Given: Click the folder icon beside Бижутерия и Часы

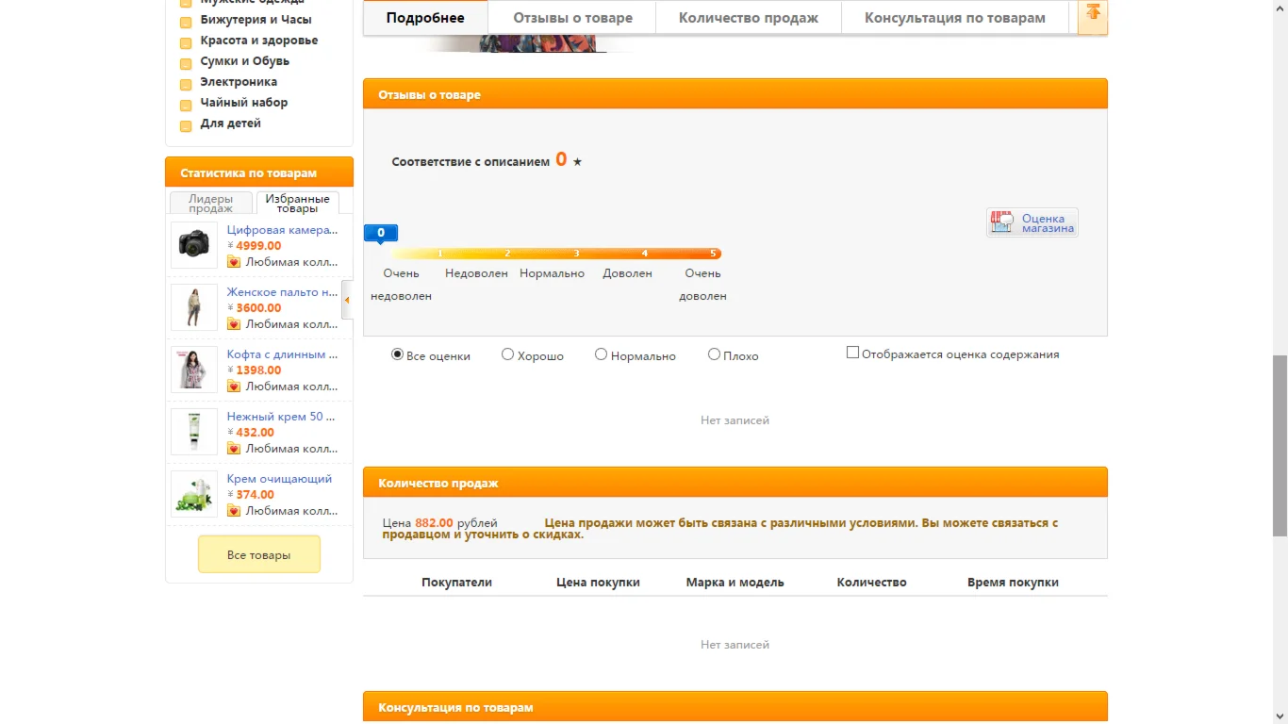Looking at the screenshot, I should [x=186, y=22].
